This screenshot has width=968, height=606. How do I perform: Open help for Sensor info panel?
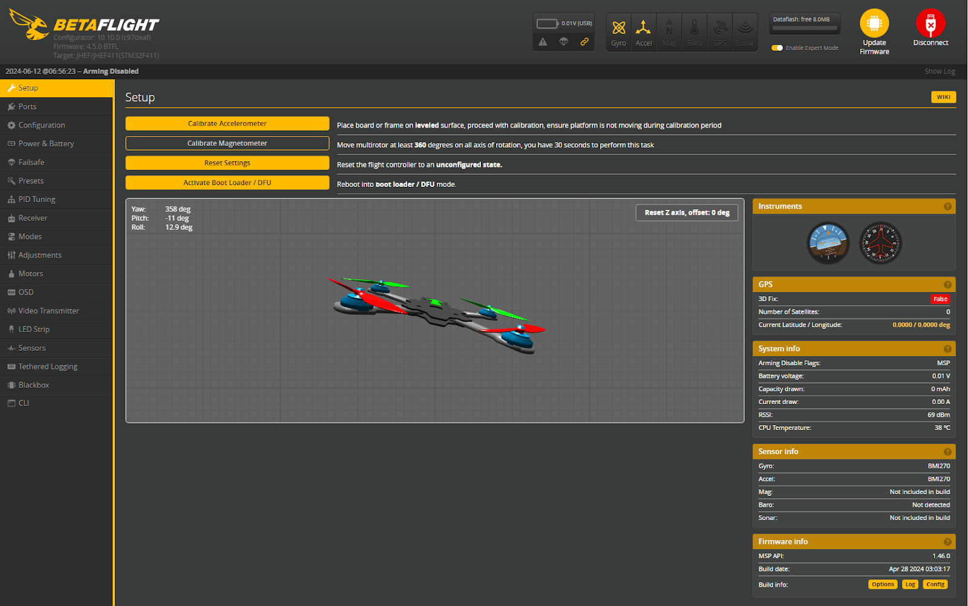pyautogui.click(x=947, y=452)
